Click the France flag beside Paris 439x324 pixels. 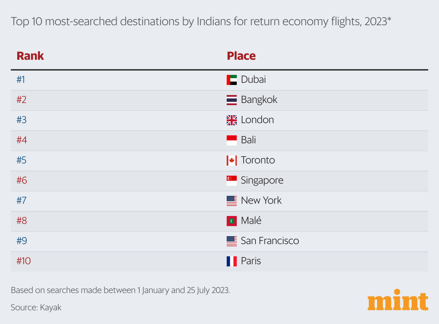pyautogui.click(x=231, y=261)
